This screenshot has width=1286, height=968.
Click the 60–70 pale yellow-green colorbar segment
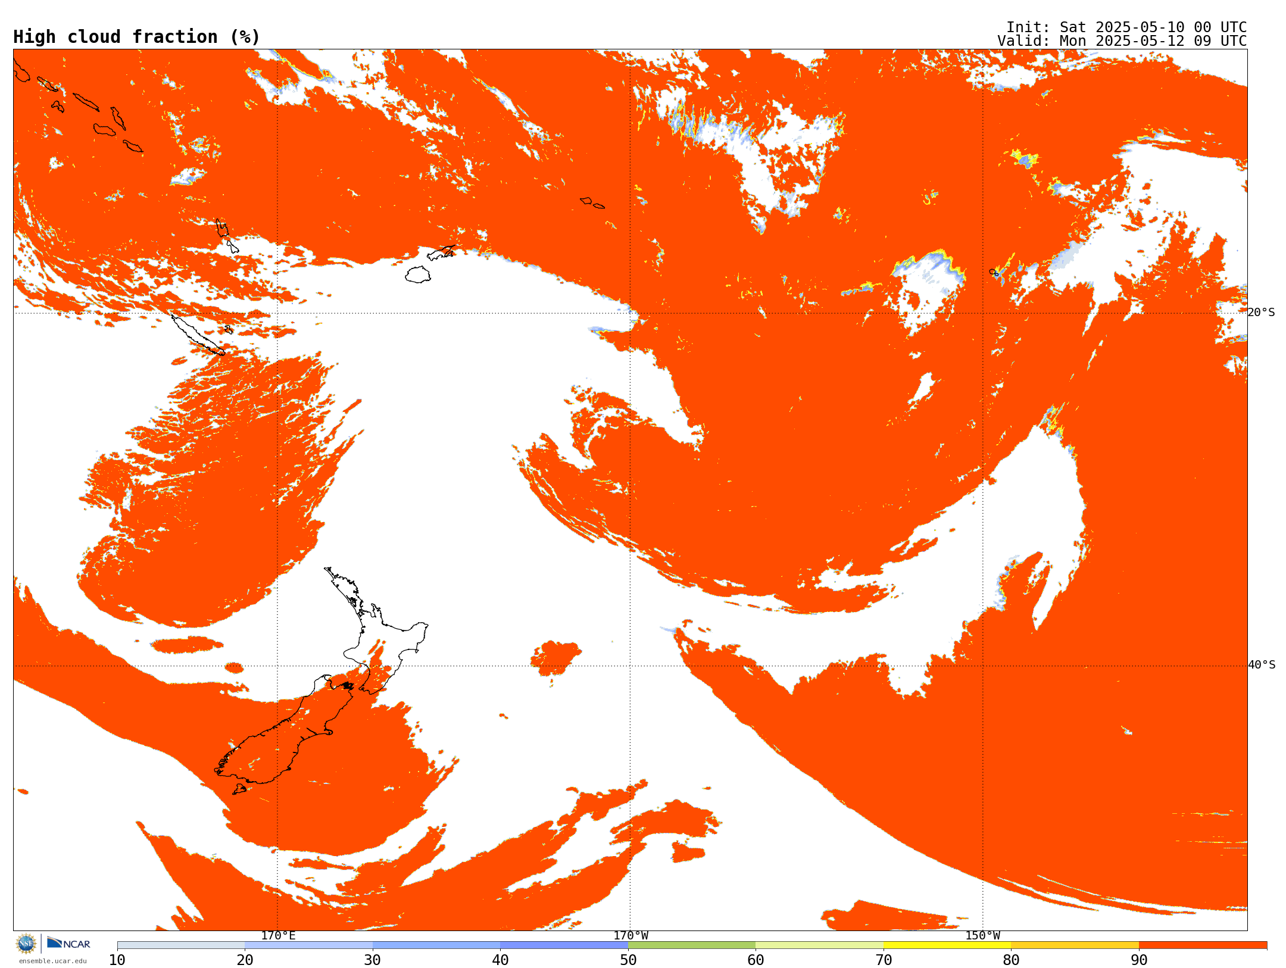tap(819, 945)
